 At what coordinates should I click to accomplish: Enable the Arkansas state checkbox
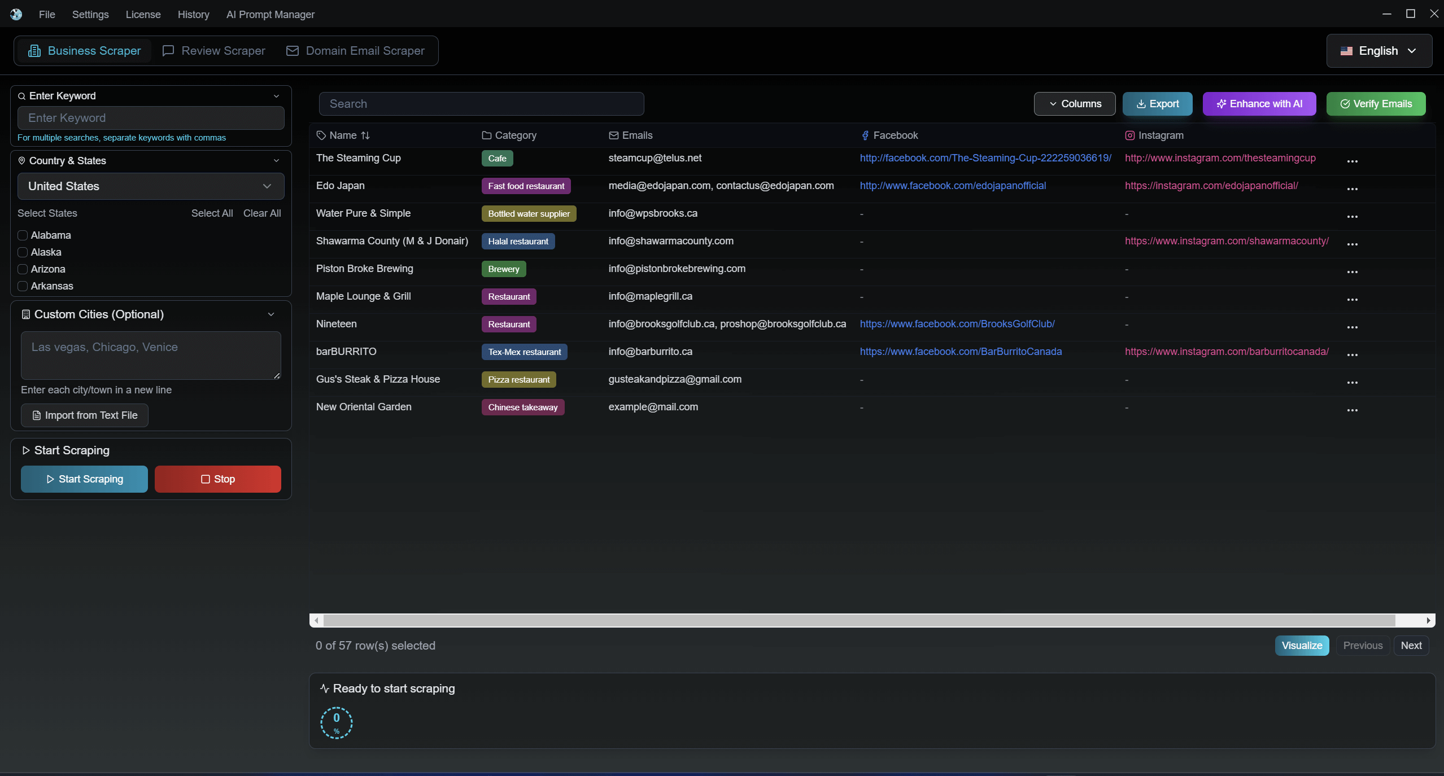(x=23, y=286)
